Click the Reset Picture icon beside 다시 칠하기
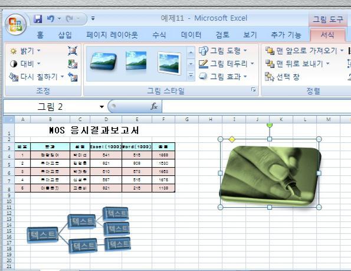 [73, 77]
